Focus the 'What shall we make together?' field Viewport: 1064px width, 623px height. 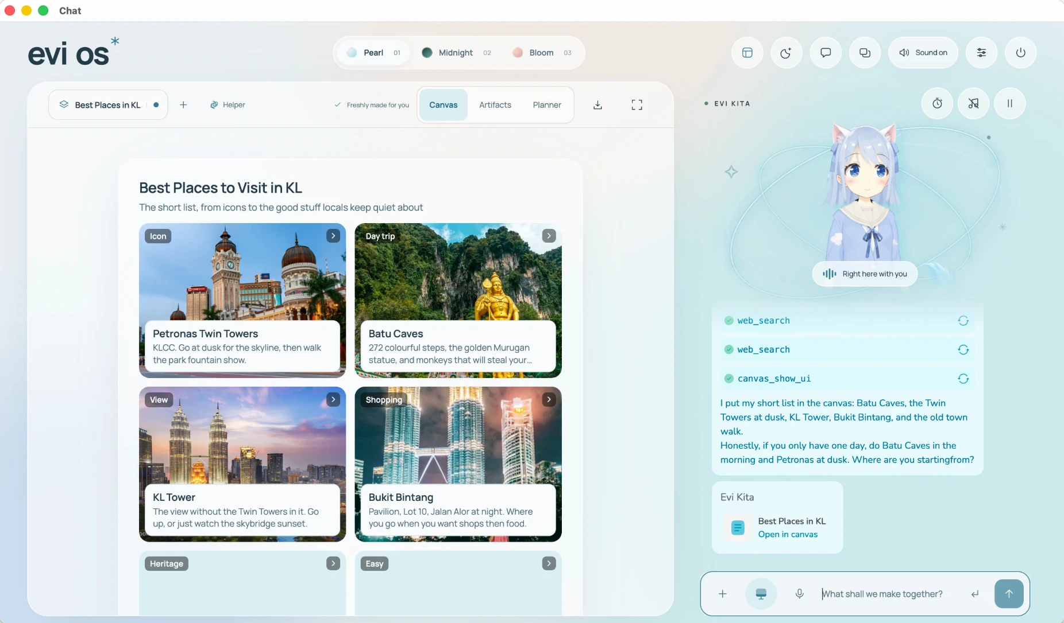click(890, 594)
